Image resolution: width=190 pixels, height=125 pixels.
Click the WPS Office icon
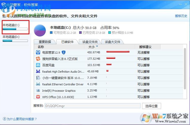tap(38, 97)
